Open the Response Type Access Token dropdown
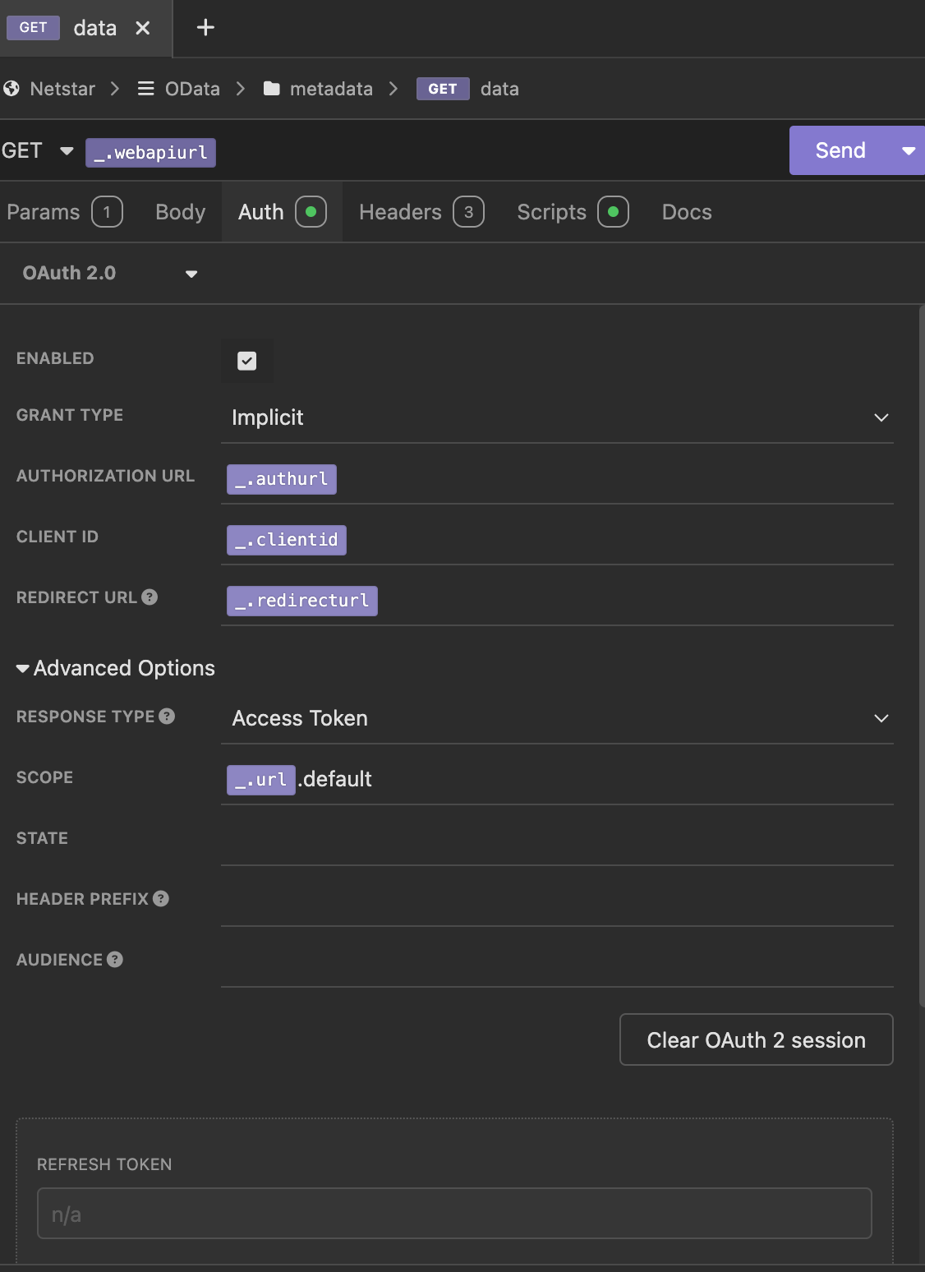Viewport: 925px width, 1272px height. point(557,718)
